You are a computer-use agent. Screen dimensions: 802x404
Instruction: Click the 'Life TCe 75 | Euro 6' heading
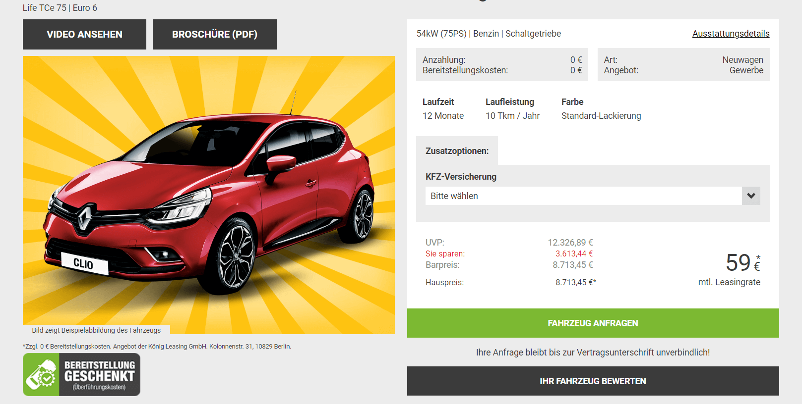pyautogui.click(x=60, y=8)
